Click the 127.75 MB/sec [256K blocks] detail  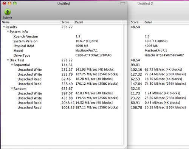click(97, 74)
